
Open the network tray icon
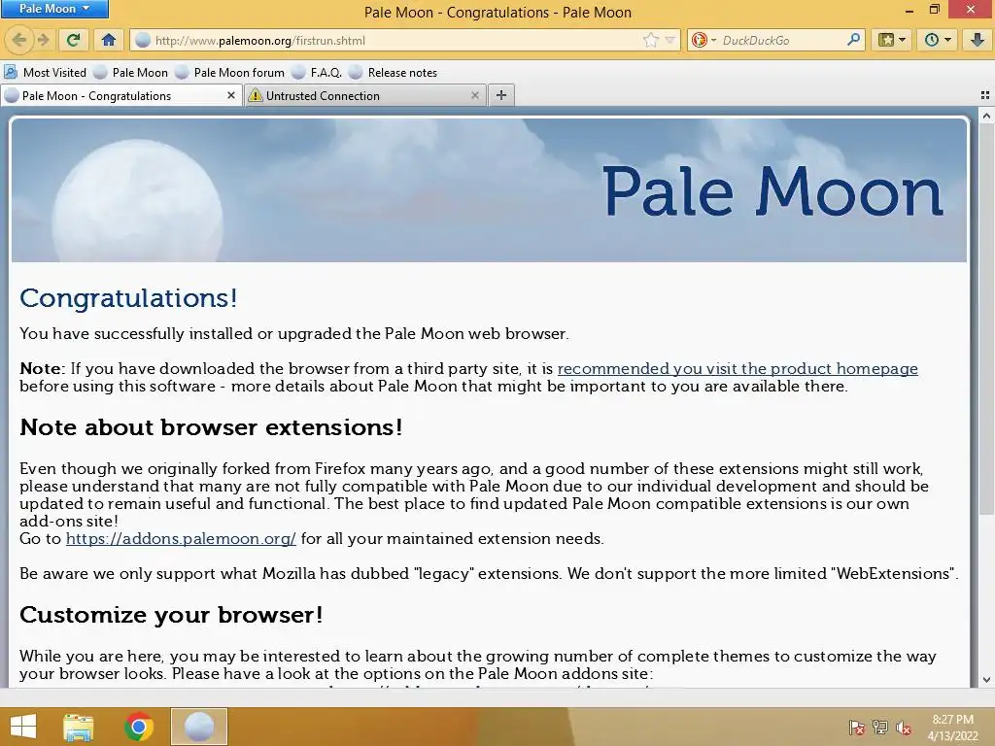[879, 728]
